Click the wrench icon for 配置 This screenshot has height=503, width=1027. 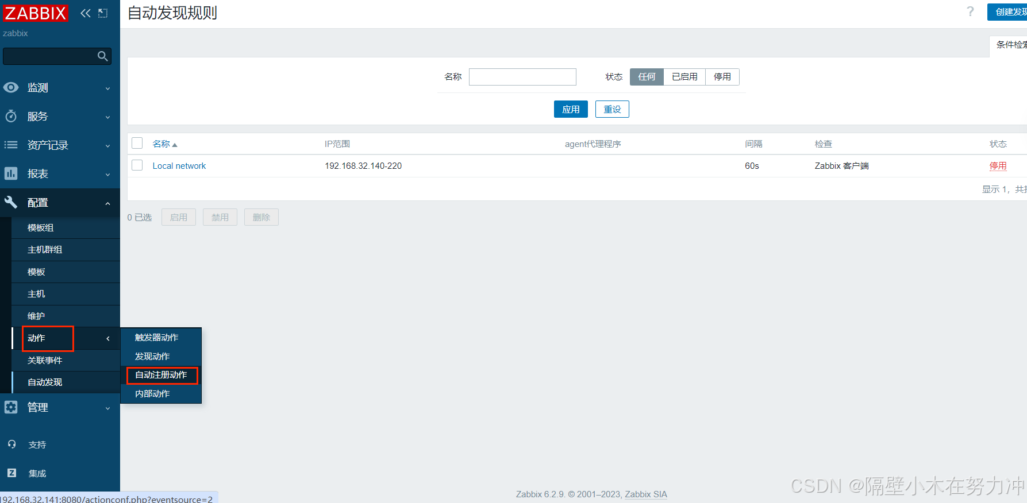[11, 202]
